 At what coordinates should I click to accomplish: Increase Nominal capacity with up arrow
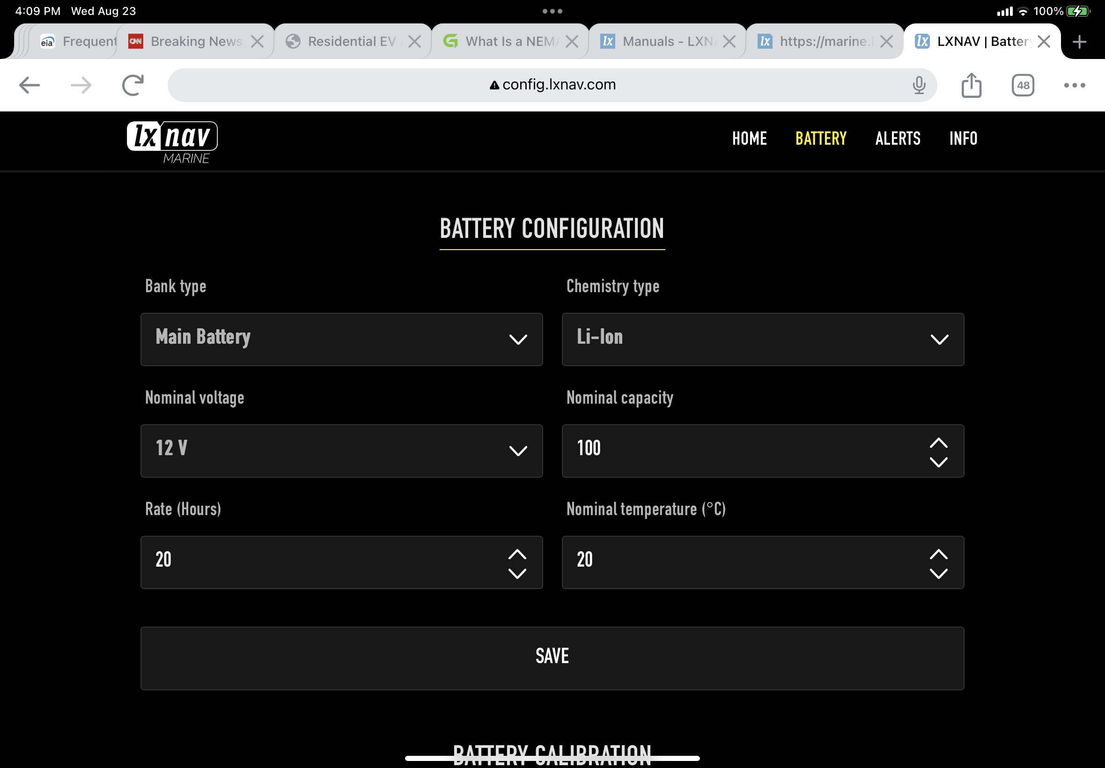click(x=939, y=443)
